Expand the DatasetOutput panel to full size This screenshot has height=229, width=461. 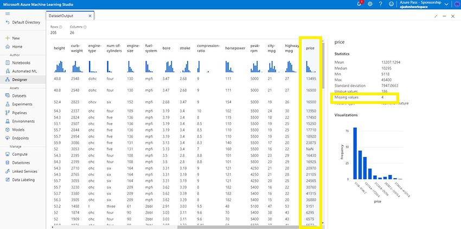click(x=437, y=17)
